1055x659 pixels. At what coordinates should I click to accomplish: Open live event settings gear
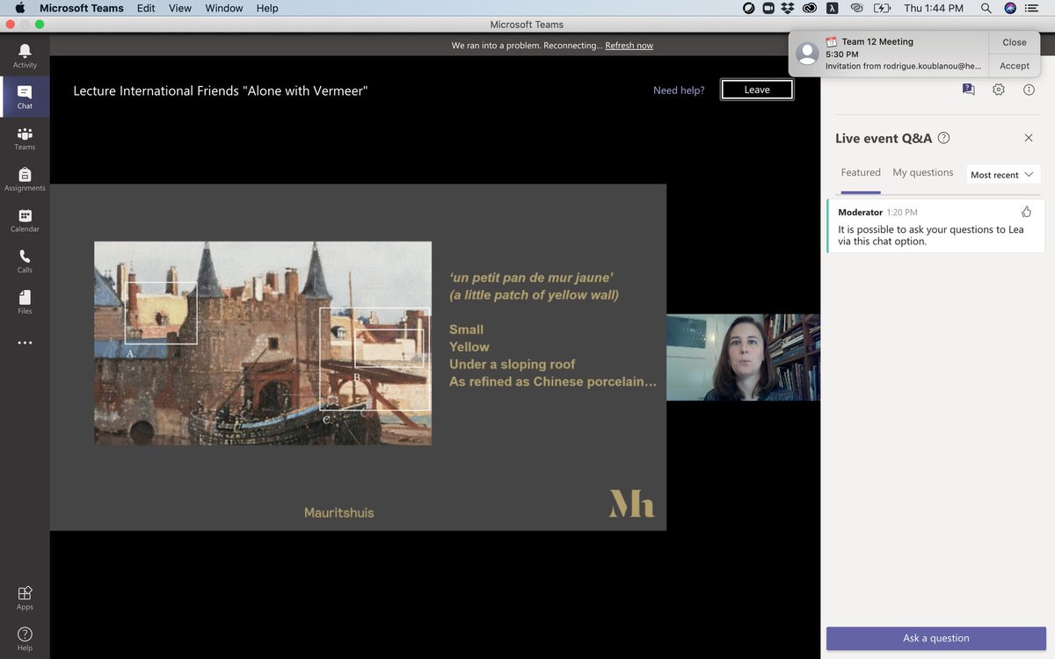coord(998,90)
